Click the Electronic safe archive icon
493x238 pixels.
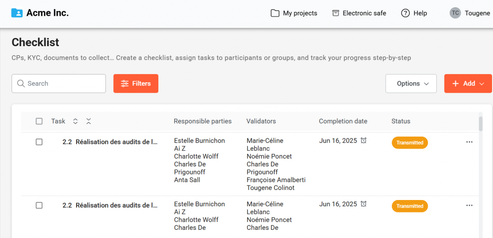pos(336,13)
